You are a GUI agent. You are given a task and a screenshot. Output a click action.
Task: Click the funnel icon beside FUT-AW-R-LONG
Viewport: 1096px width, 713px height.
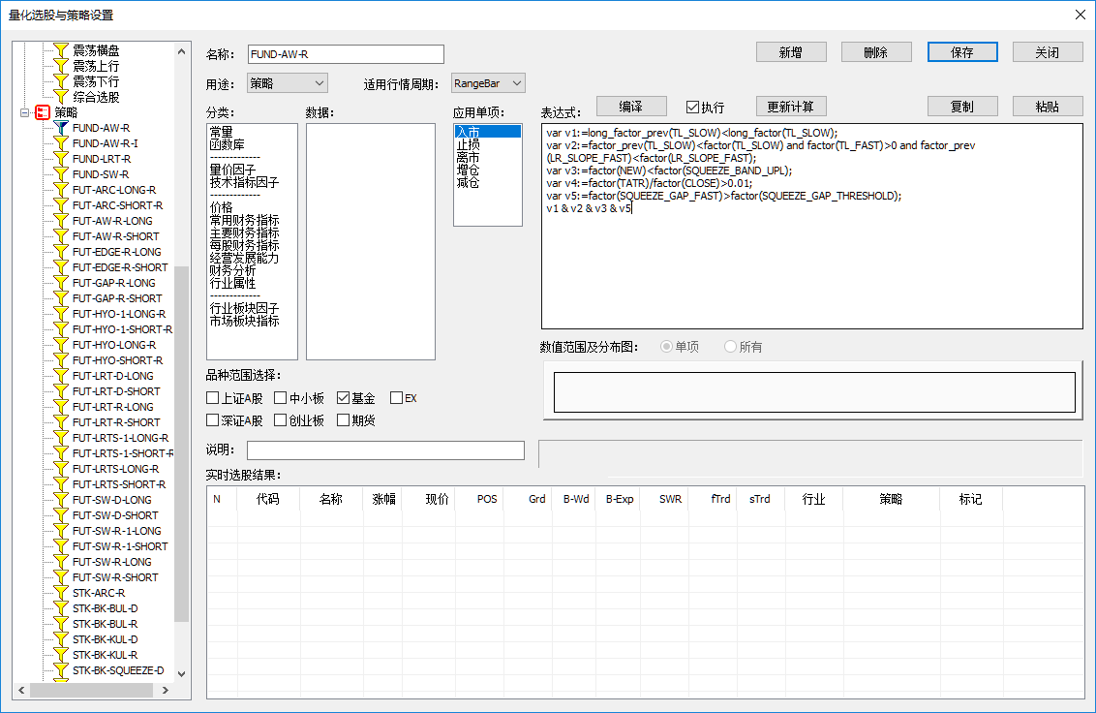click(62, 221)
